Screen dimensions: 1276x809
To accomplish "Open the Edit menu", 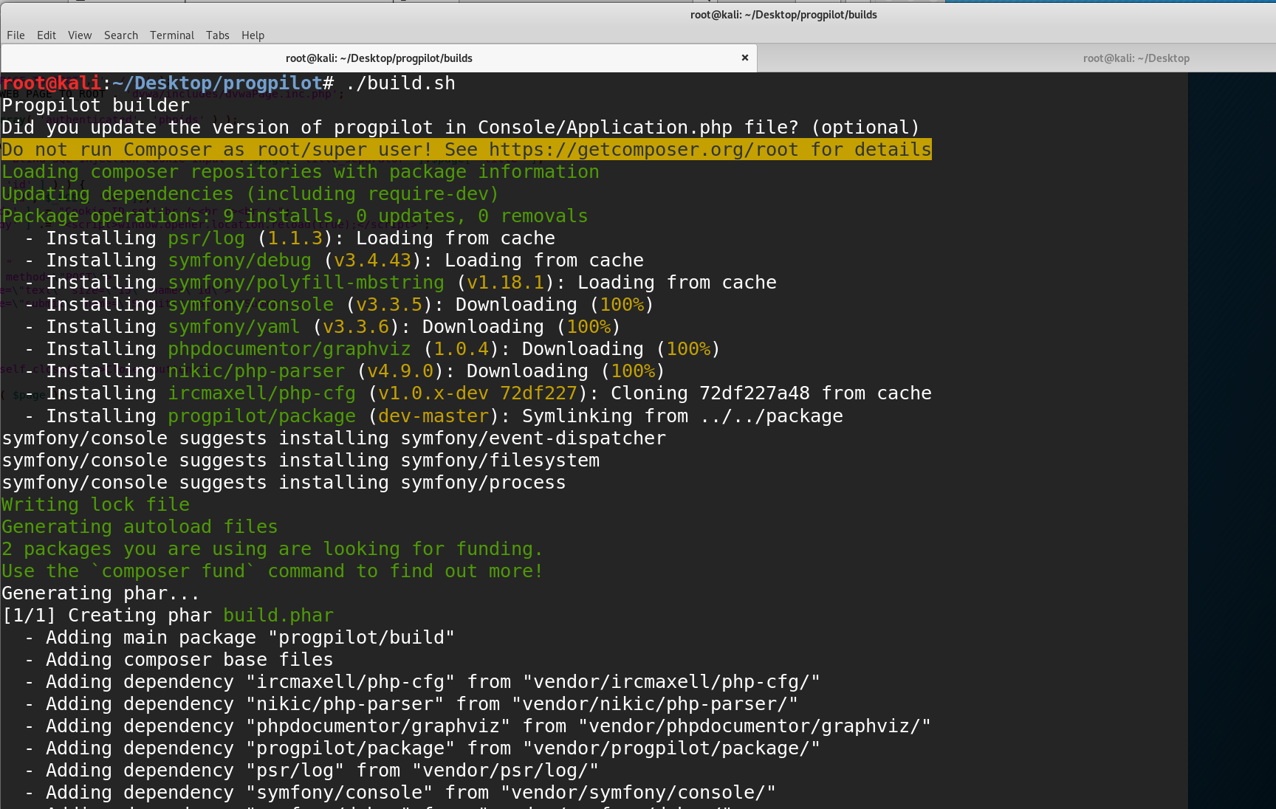I will point(47,35).
